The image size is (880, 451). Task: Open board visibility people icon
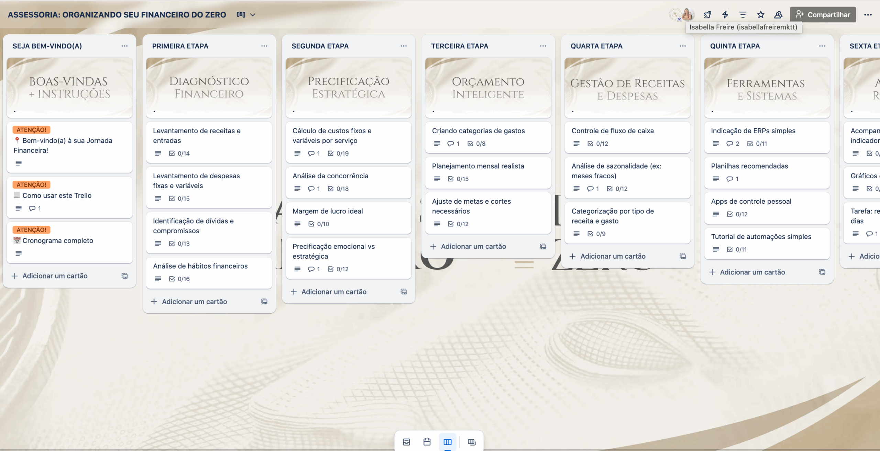[778, 14]
